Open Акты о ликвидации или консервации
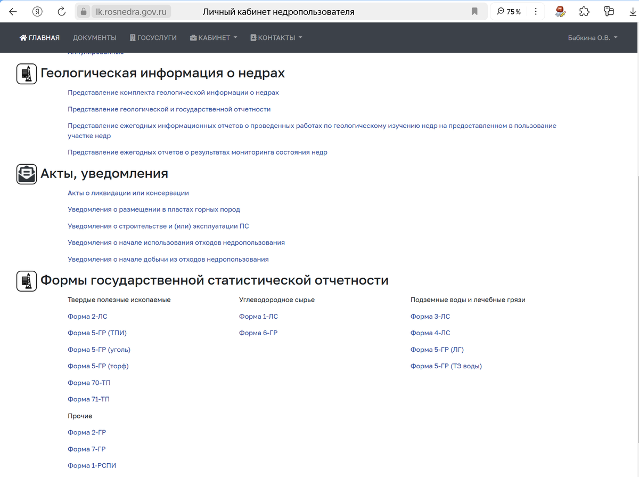Viewport: 639px width, 477px height. point(128,193)
